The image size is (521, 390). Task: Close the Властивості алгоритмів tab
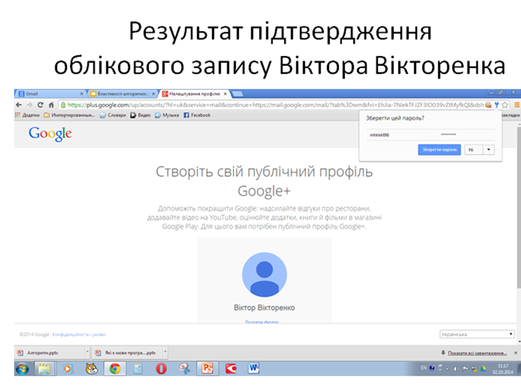click(153, 94)
